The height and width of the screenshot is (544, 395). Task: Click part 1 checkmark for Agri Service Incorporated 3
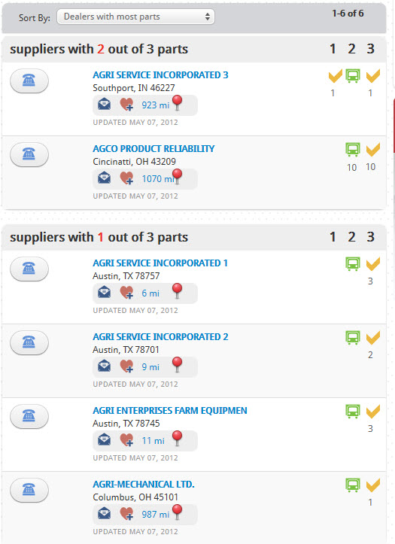tap(336, 76)
